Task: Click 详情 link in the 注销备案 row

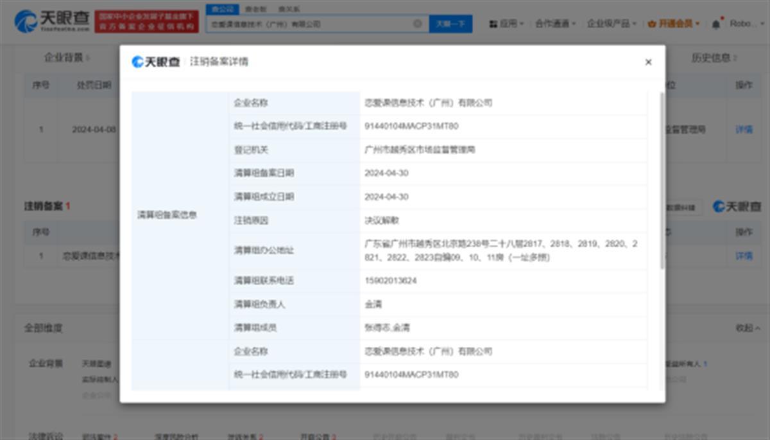Action: click(x=744, y=256)
